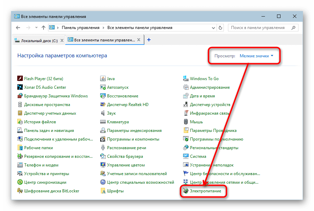Open the Устройства и принтеры icon

click(20, 173)
